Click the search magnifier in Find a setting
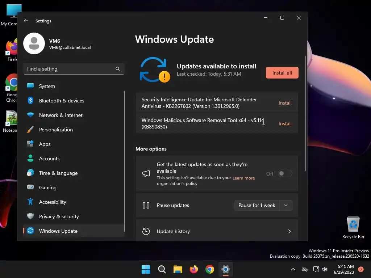The width and height of the screenshot is (371, 278). (x=118, y=69)
